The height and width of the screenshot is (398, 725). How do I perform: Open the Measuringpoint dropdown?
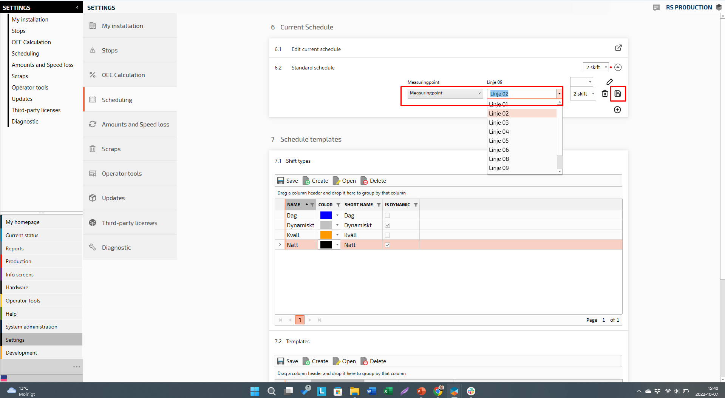tap(445, 93)
